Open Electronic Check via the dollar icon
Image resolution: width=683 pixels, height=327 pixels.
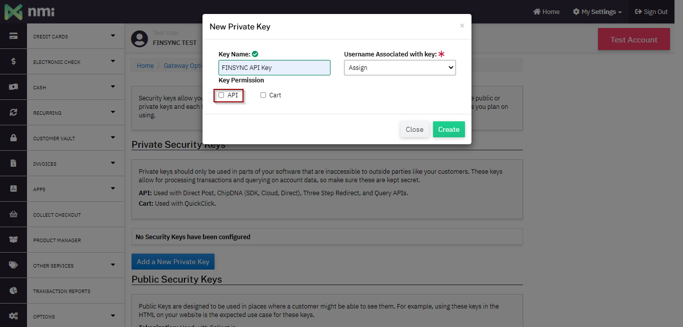pyautogui.click(x=13, y=61)
